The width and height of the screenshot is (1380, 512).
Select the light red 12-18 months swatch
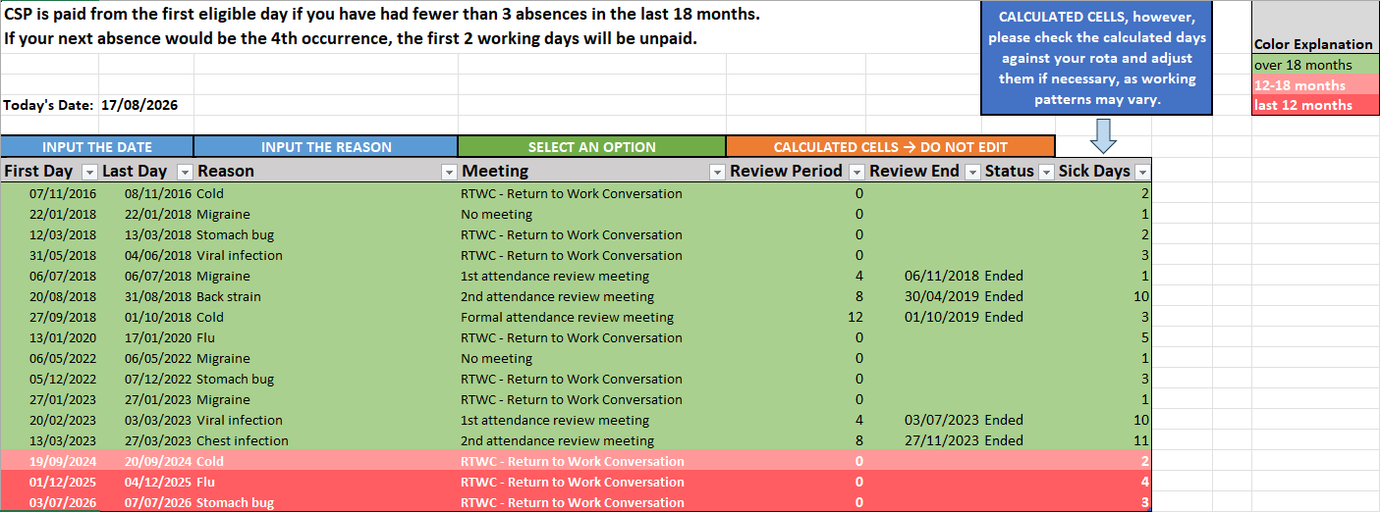(1314, 85)
